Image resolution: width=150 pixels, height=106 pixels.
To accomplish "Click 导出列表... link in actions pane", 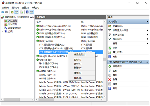I will point(118,52).
